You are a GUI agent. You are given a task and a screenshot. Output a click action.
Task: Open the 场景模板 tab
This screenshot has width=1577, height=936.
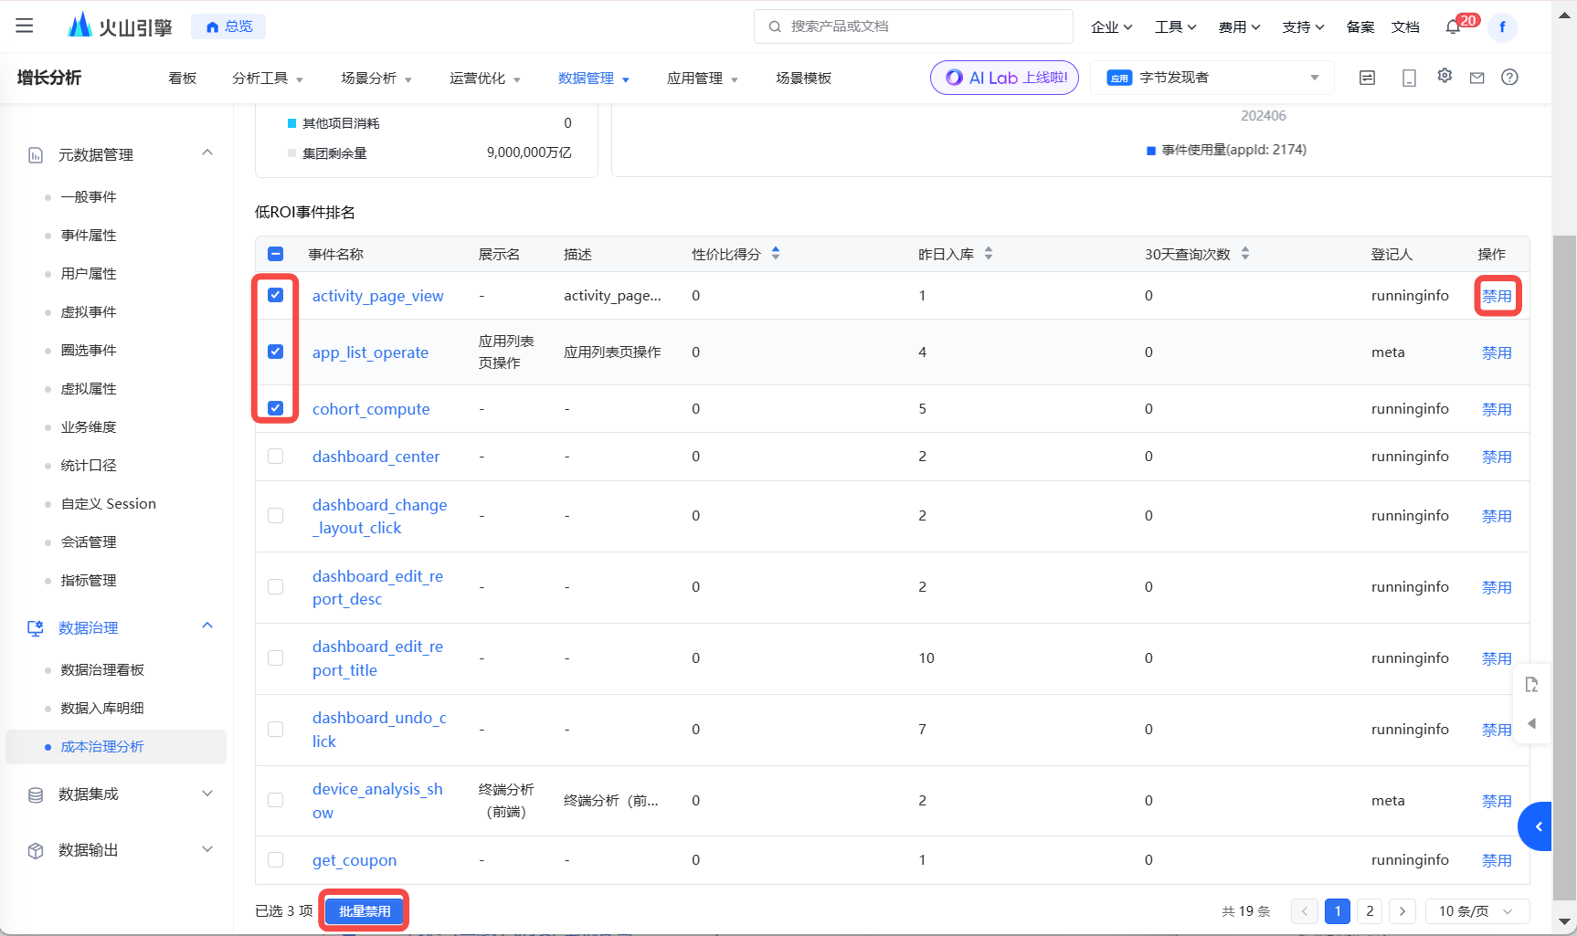click(803, 79)
